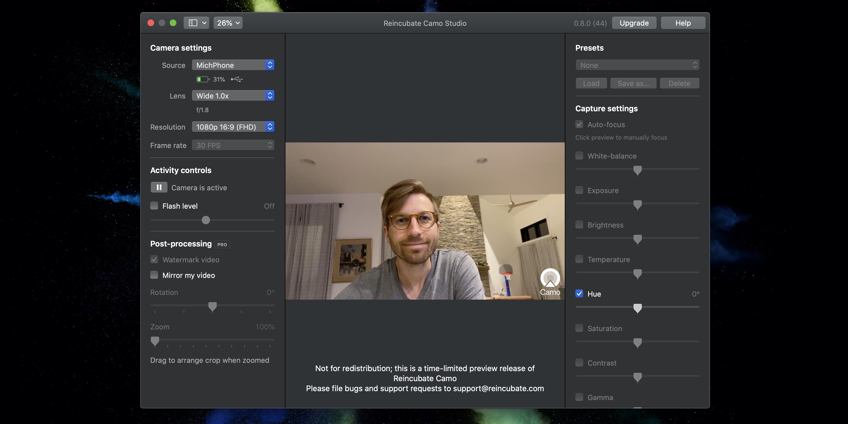
Task: Click the Help button
Action: click(x=682, y=22)
